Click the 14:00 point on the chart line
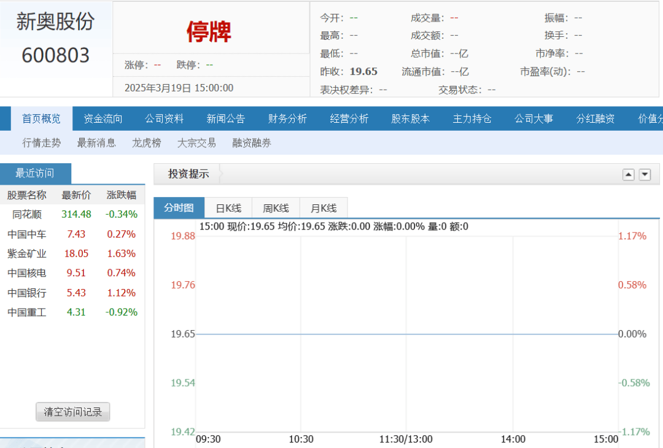Viewport: 663px width, 448px height. [x=513, y=334]
